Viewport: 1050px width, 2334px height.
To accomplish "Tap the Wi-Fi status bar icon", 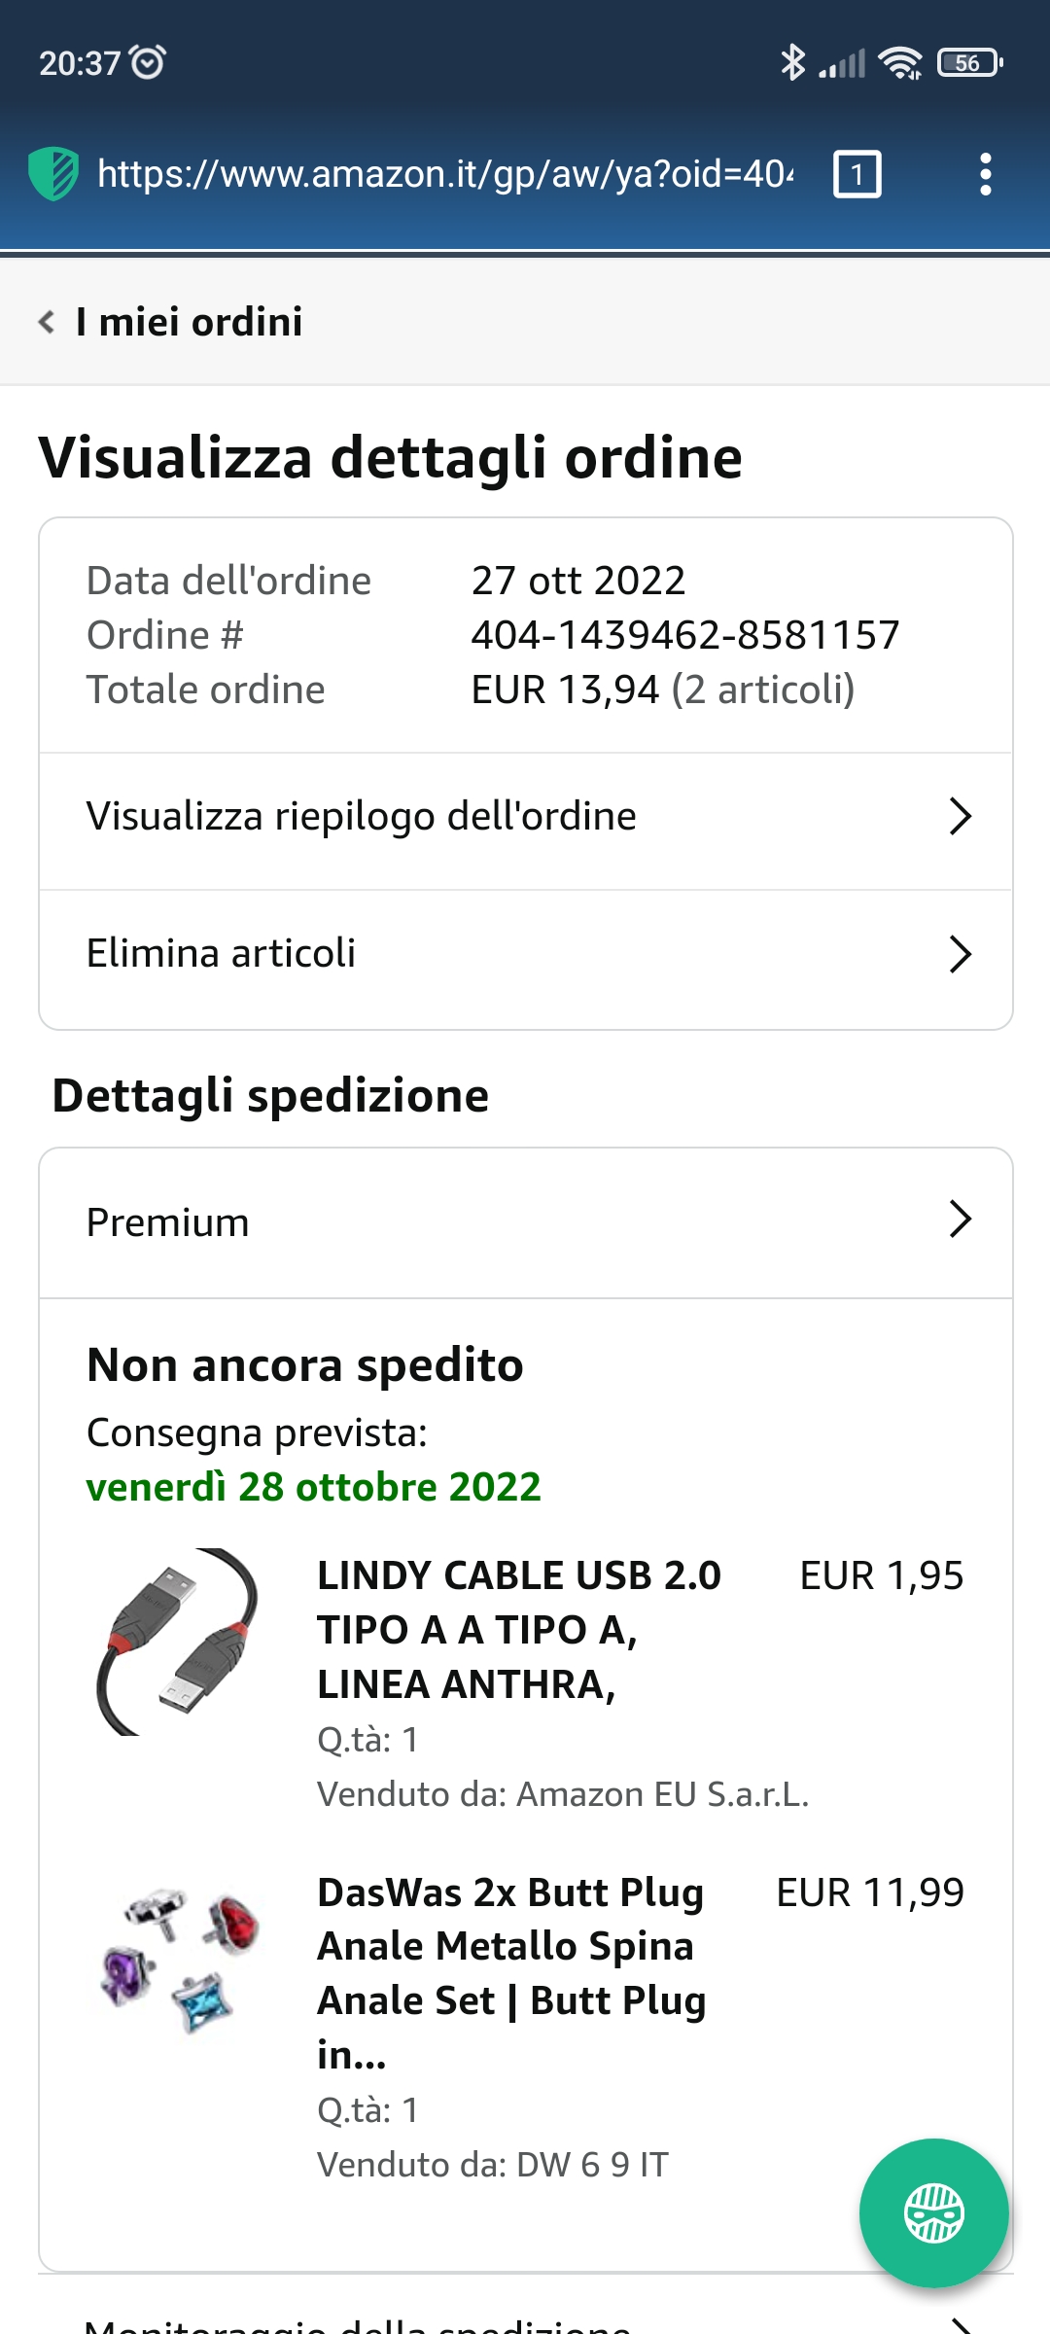I will pos(900,63).
